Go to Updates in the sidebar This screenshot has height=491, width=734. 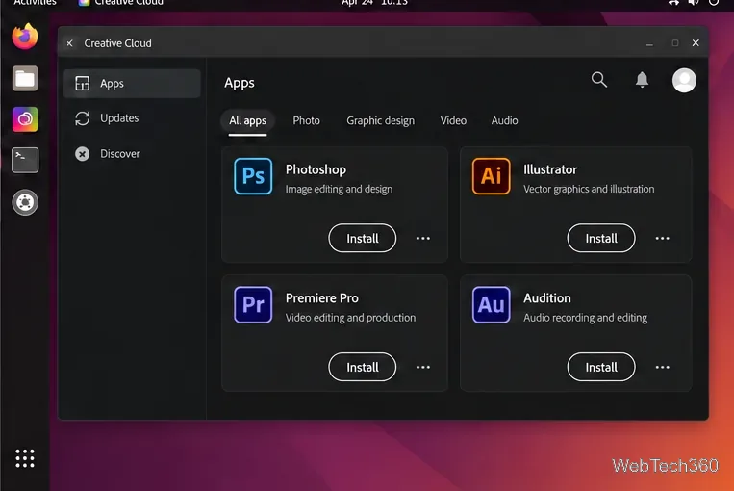(132, 118)
